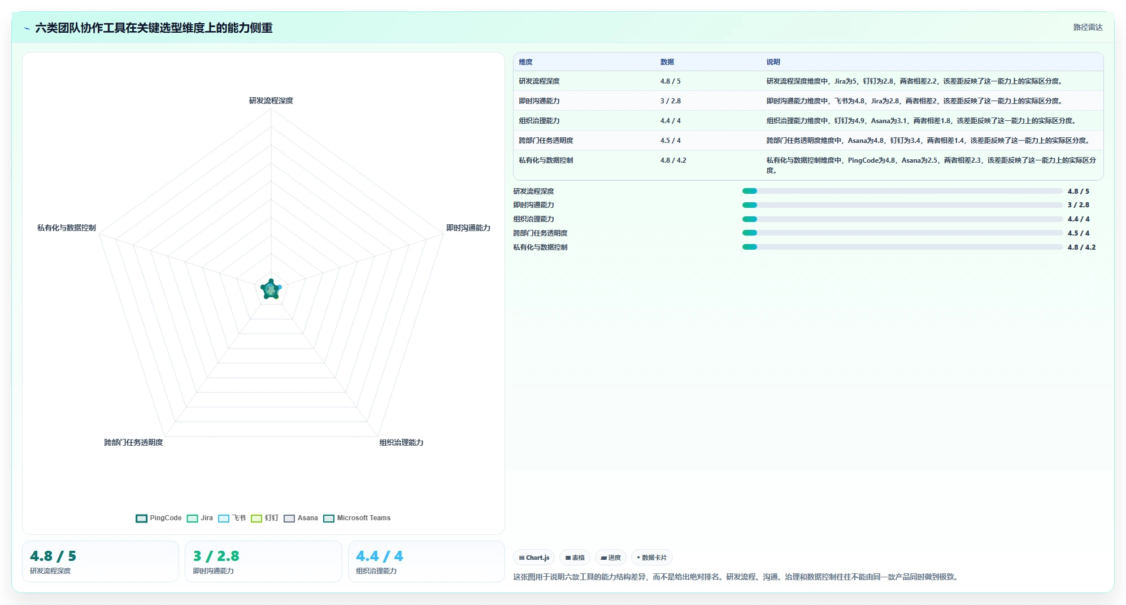This screenshot has height=605, width=1126.
Task: Toggle 钉钉 dataset in legend
Action: 265,518
